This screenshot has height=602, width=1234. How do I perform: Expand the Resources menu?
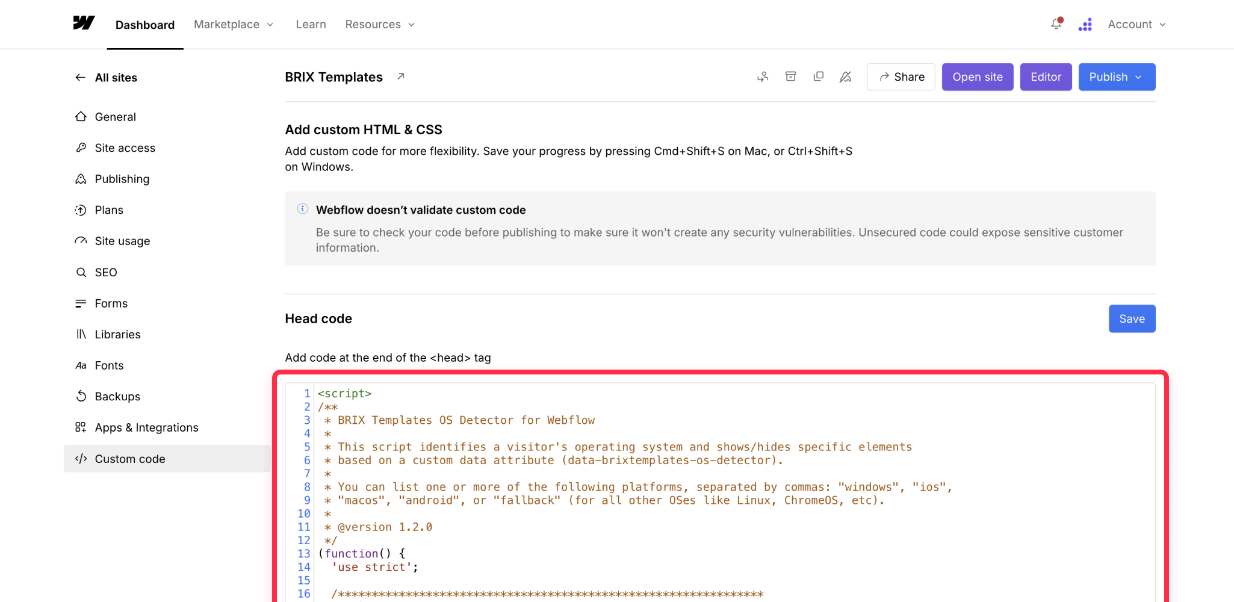[x=380, y=24]
